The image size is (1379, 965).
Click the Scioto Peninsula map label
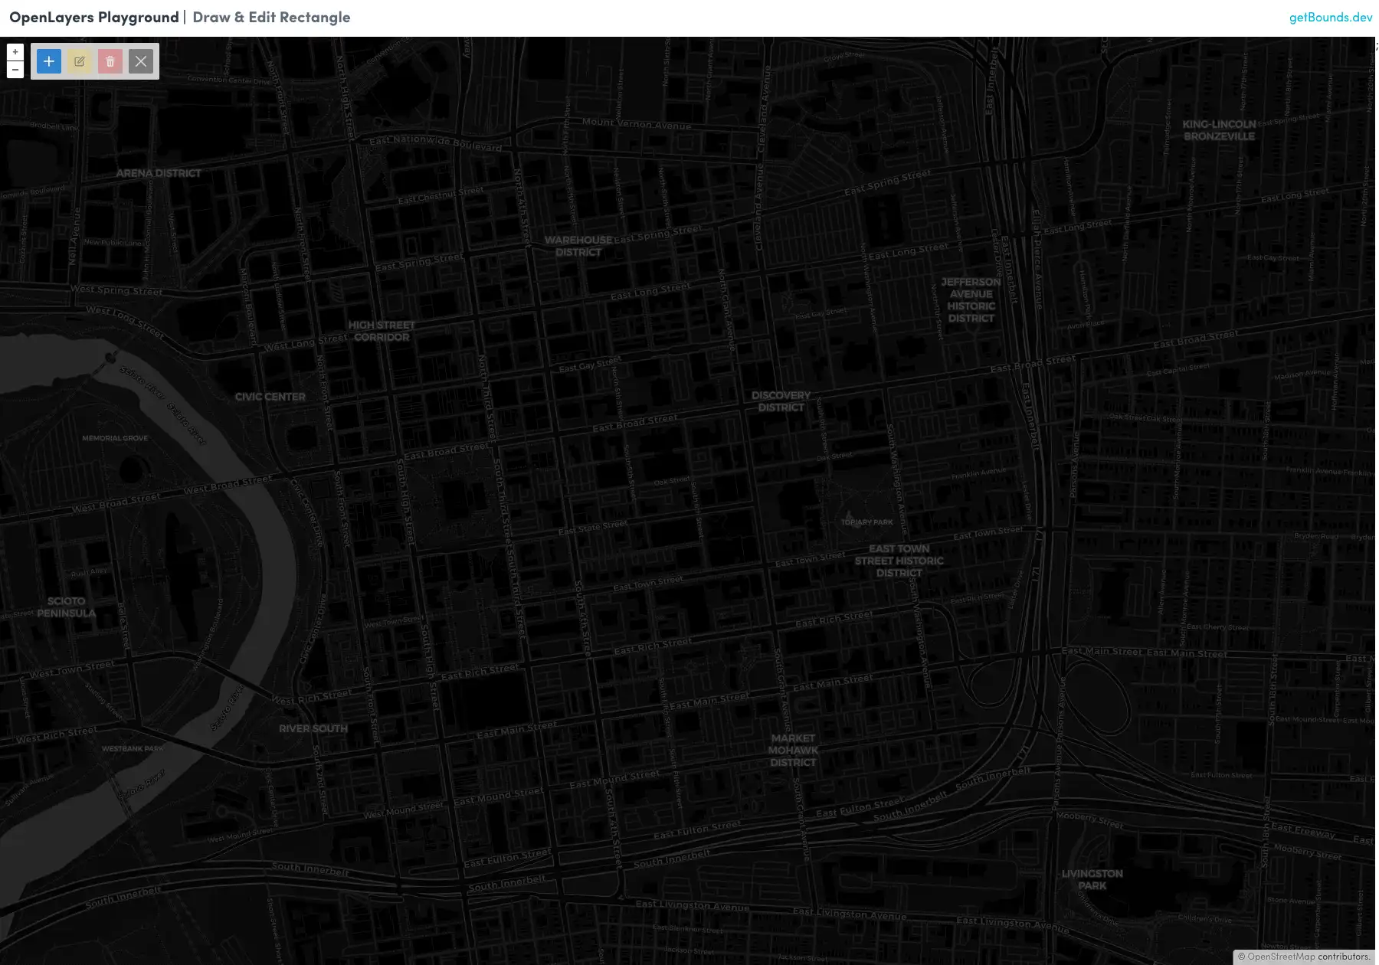67,607
